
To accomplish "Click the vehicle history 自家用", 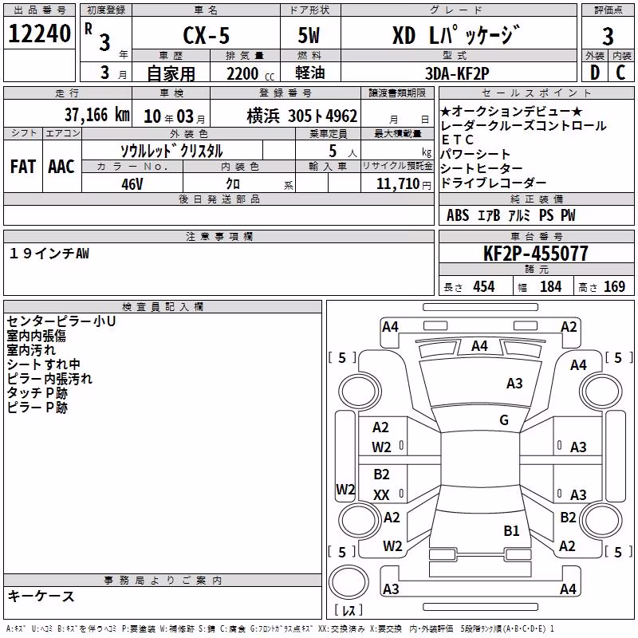I will (x=171, y=73).
